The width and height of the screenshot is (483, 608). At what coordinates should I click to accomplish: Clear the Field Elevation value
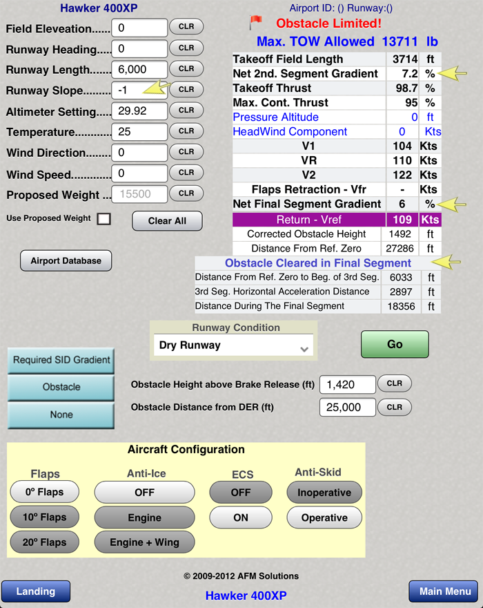[186, 27]
